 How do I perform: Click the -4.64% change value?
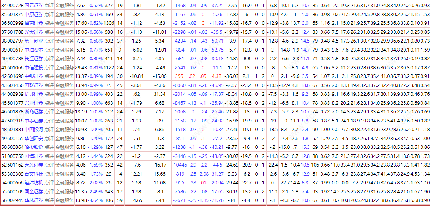[x=95, y=200]
